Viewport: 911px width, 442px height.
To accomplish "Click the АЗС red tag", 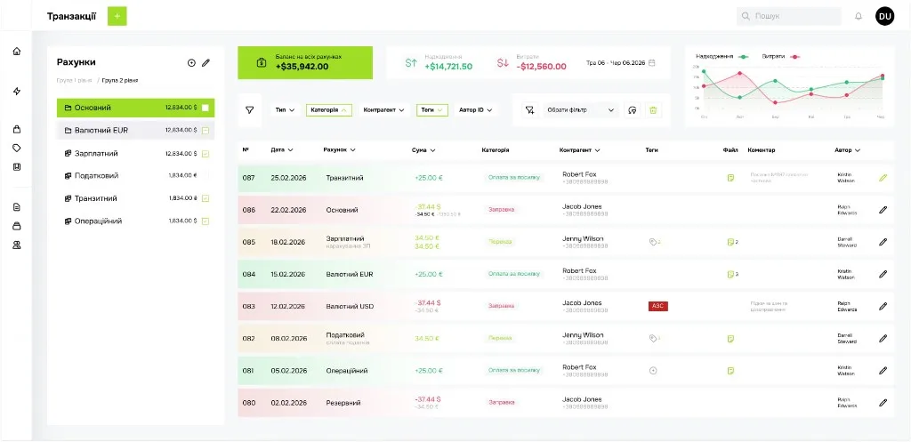I will point(657,306).
